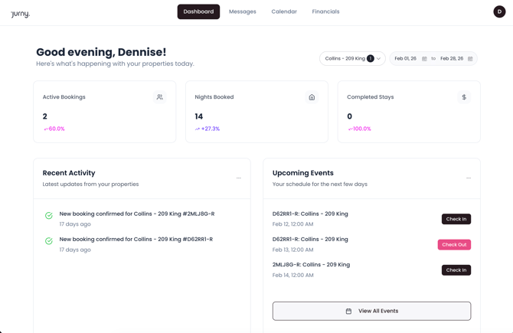Click the Completed Stays dollar icon
Image resolution: width=513 pixels, height=333 pixels.
(x=463, y=97)
